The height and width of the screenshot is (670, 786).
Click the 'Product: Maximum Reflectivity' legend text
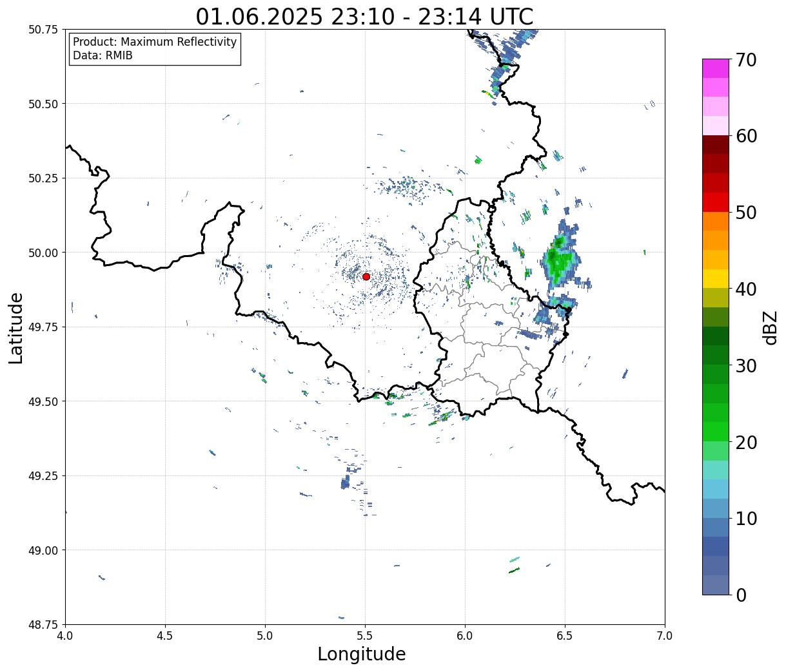155,43
